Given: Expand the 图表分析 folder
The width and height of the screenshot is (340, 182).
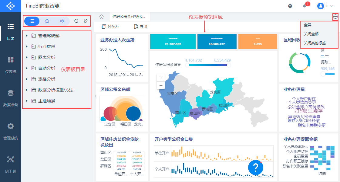Looking at the screenshot, I should tap(45, 57).
